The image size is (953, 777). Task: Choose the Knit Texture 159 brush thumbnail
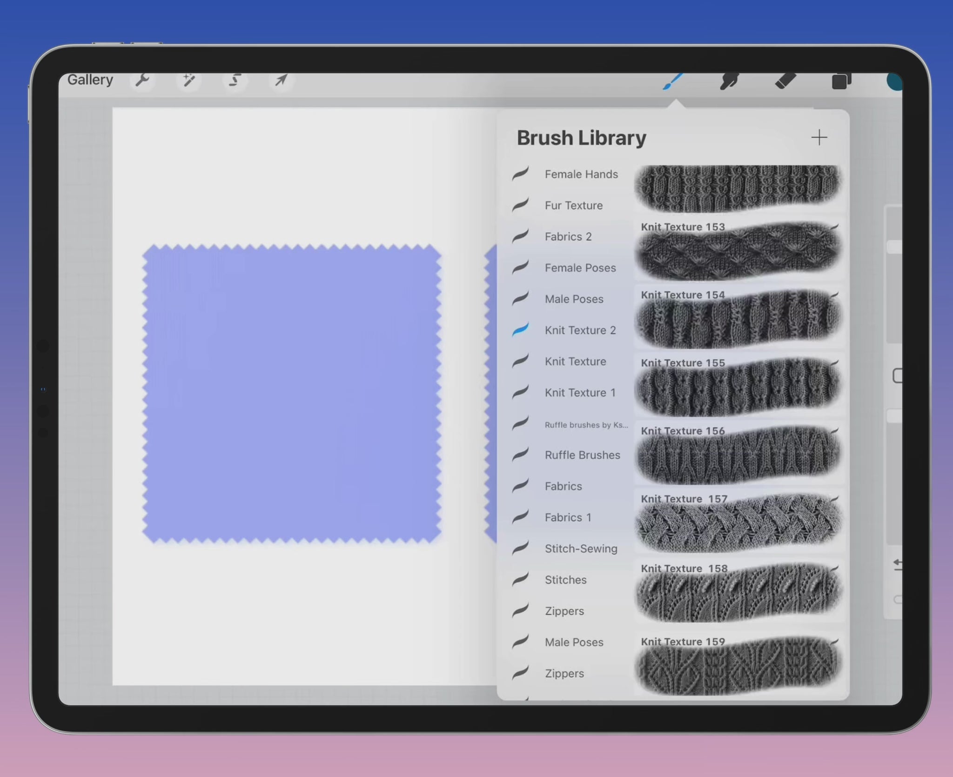(740, 665)
